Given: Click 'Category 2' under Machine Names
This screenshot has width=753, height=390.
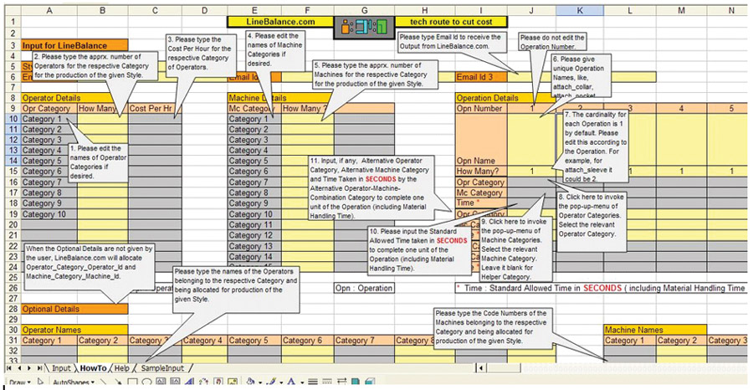Looking at the screenshot, I should 680,341.
